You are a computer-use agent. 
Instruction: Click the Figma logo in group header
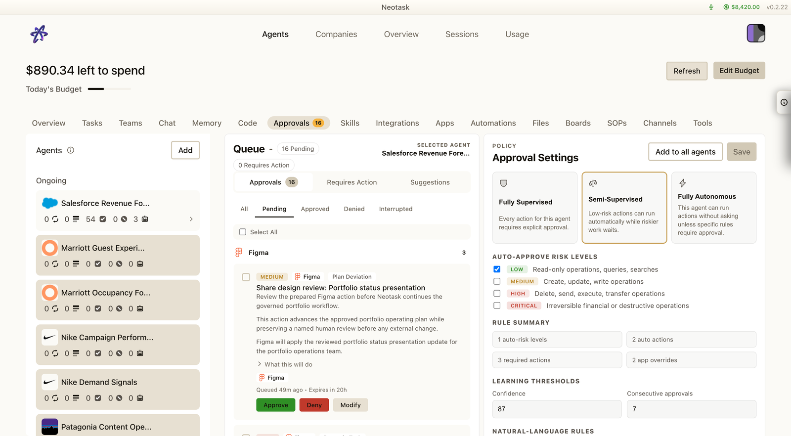tap(239, 253)
